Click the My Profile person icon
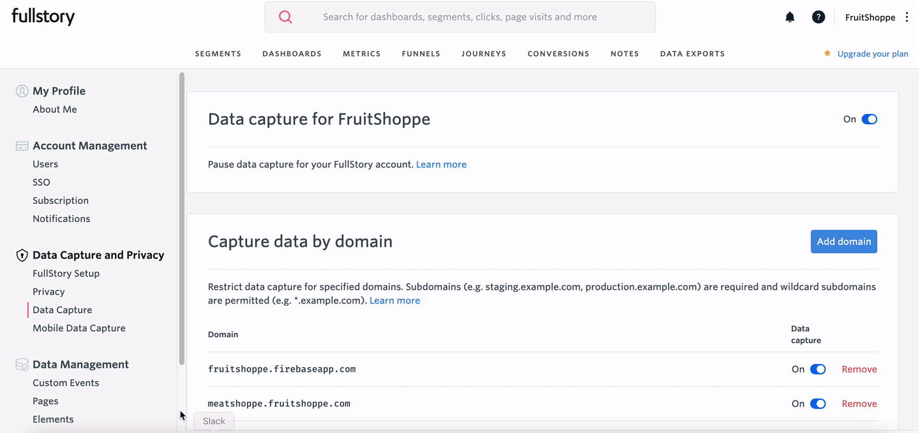 22,91
